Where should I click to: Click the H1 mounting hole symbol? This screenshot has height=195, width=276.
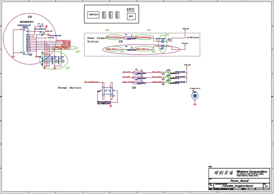click(195, 96)
